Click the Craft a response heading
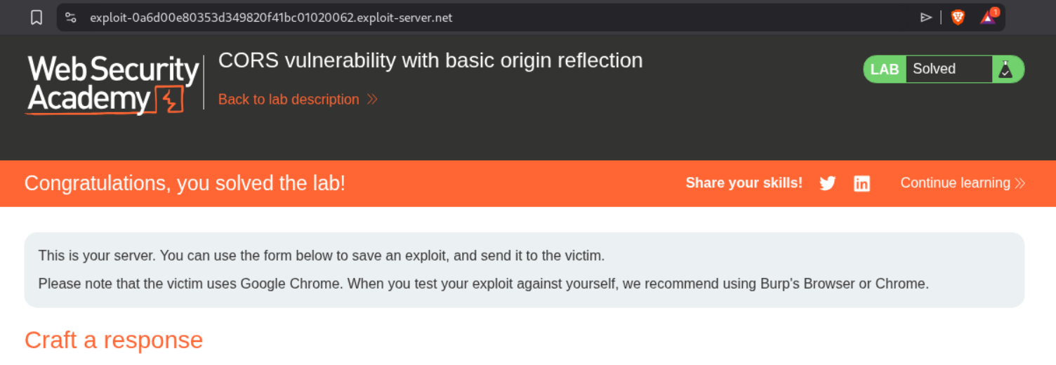 114,340
